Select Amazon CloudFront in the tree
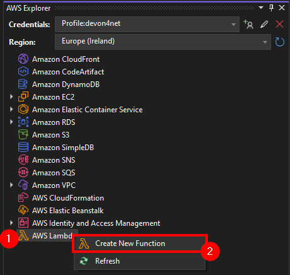 pyautogui.click(x=66, y=59)
